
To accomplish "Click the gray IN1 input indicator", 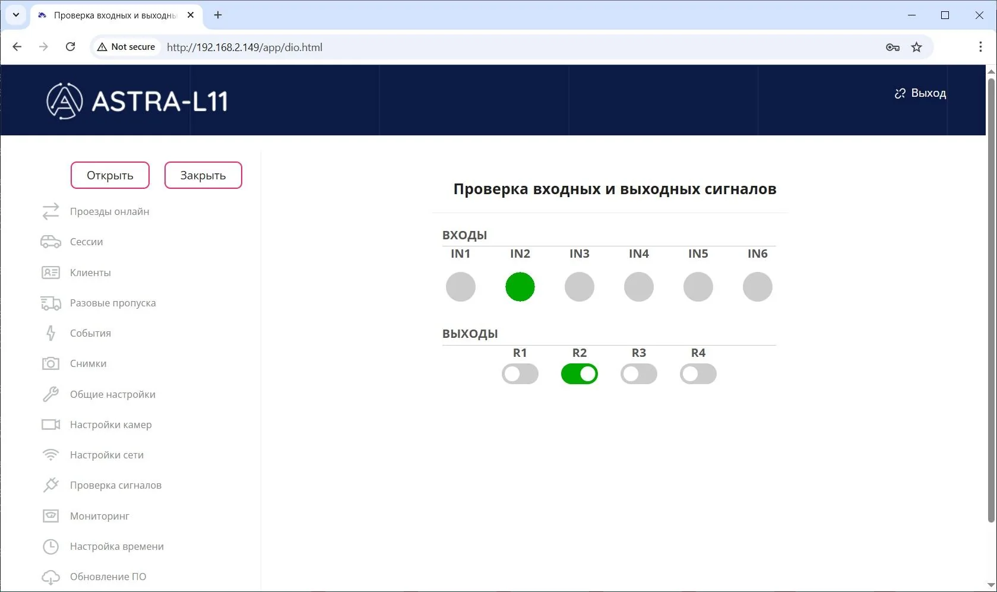I will [461, 287].
